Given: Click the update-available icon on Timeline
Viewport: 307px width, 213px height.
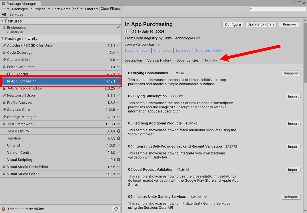Looking at the screenshot, I should tap(119, 138).
